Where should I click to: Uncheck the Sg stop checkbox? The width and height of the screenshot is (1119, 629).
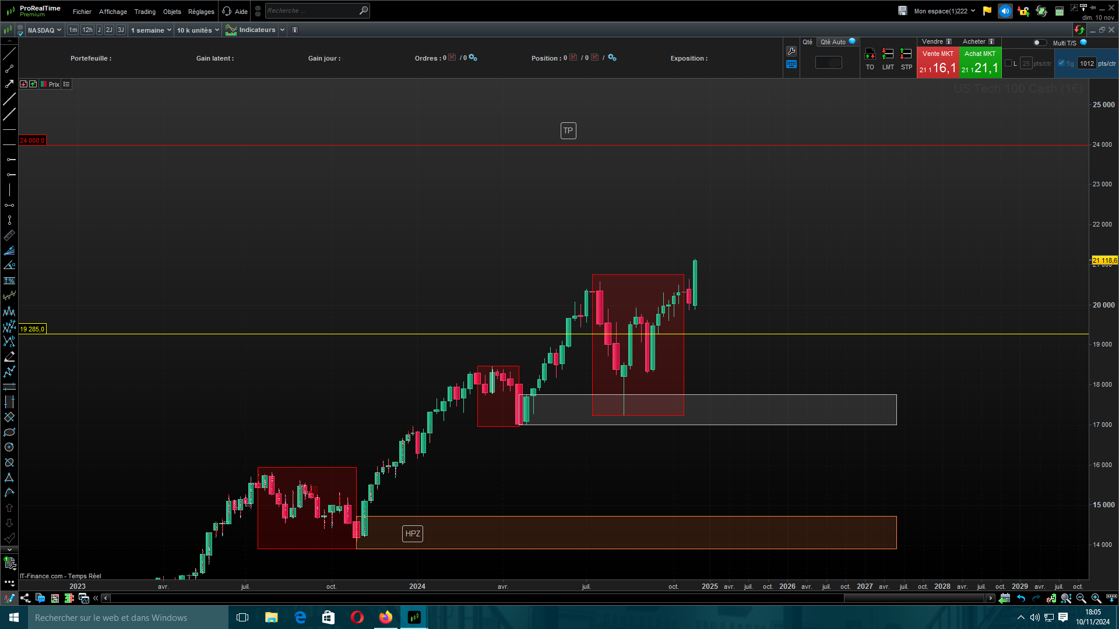1061,63
